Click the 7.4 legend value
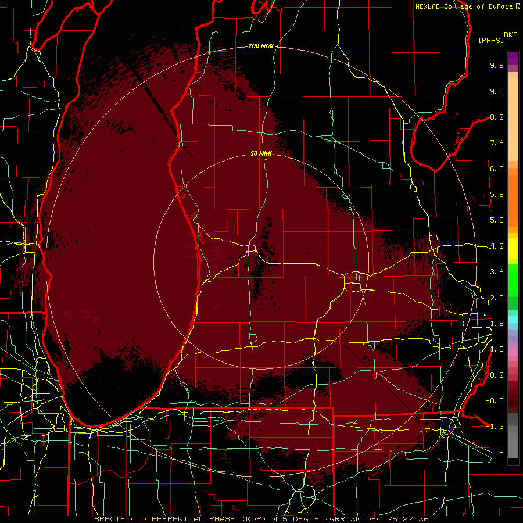Screen dimensions: 523x523 pos(497,143)
